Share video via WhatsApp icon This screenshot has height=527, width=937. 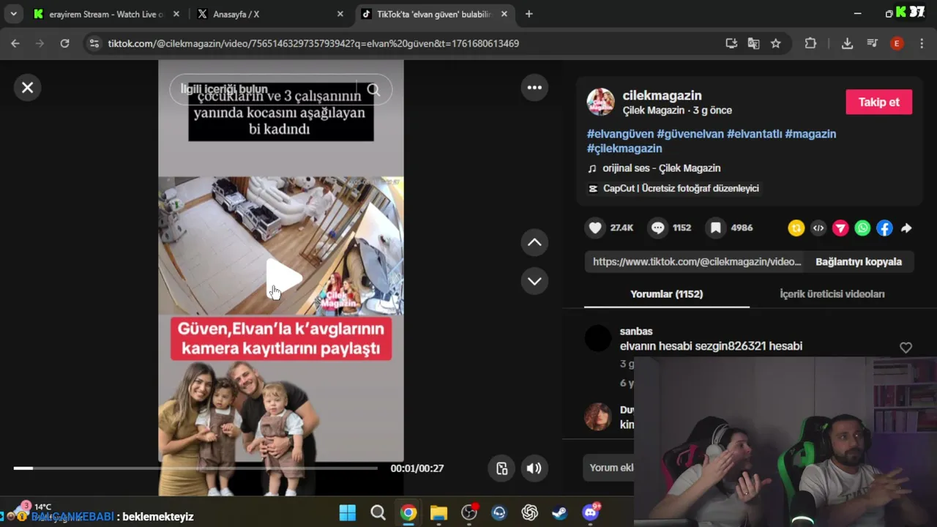[862, 228]
